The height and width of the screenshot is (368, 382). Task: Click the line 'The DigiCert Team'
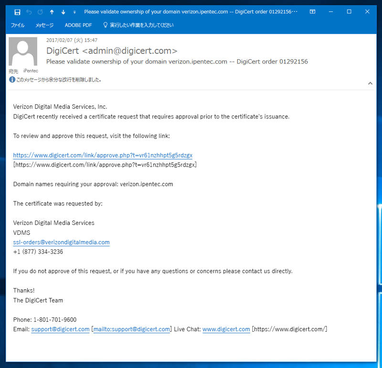[38, 300]
